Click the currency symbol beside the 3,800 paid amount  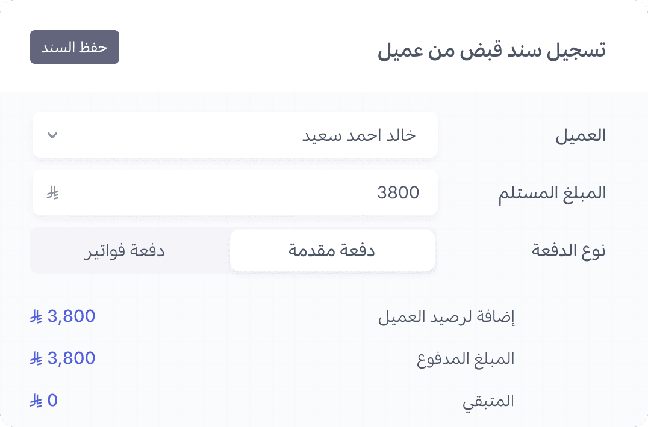click(x=35, y=358)
